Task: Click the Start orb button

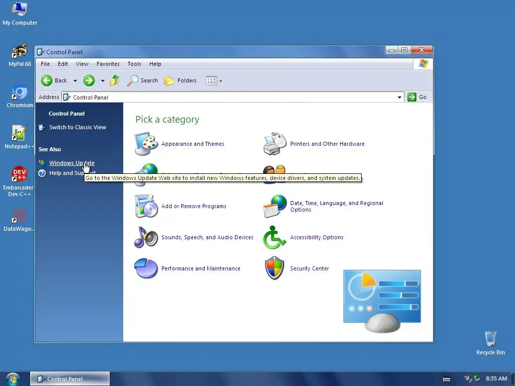Action: point(13,379)
